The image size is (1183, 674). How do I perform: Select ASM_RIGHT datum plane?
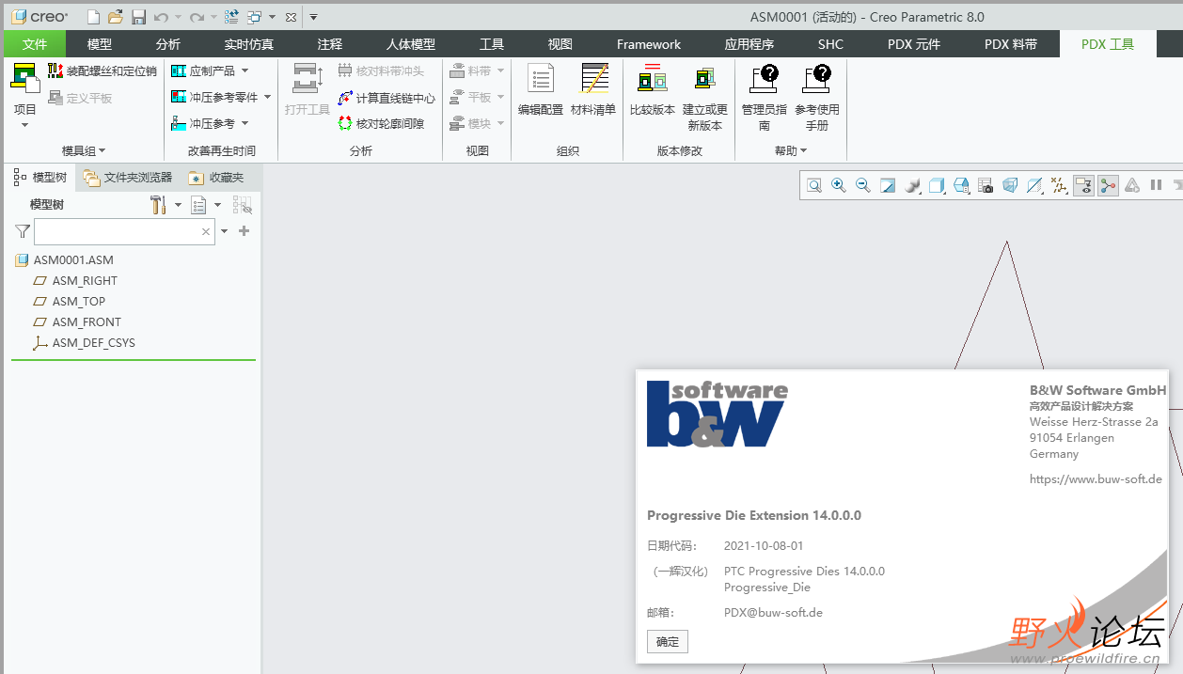click(x=75, y=281)
